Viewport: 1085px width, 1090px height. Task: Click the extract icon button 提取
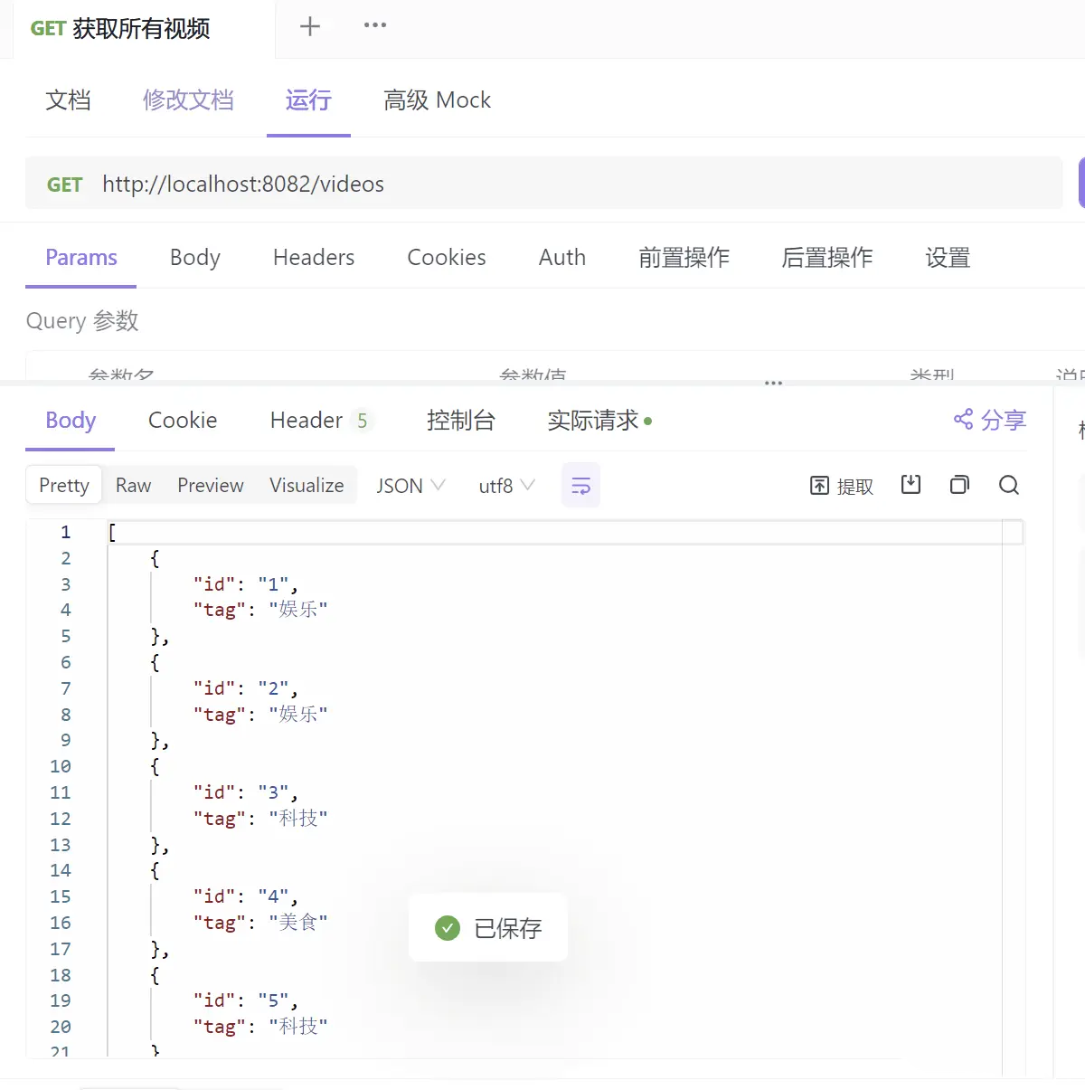[842, 486]
